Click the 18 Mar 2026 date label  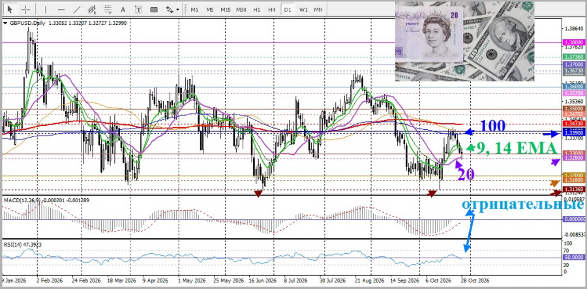coord(121,281)
